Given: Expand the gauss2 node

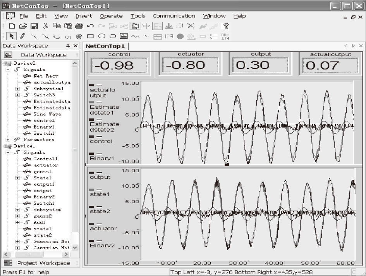Looking at the screenshot, I should pyautogui.click(x=17, y=216).
